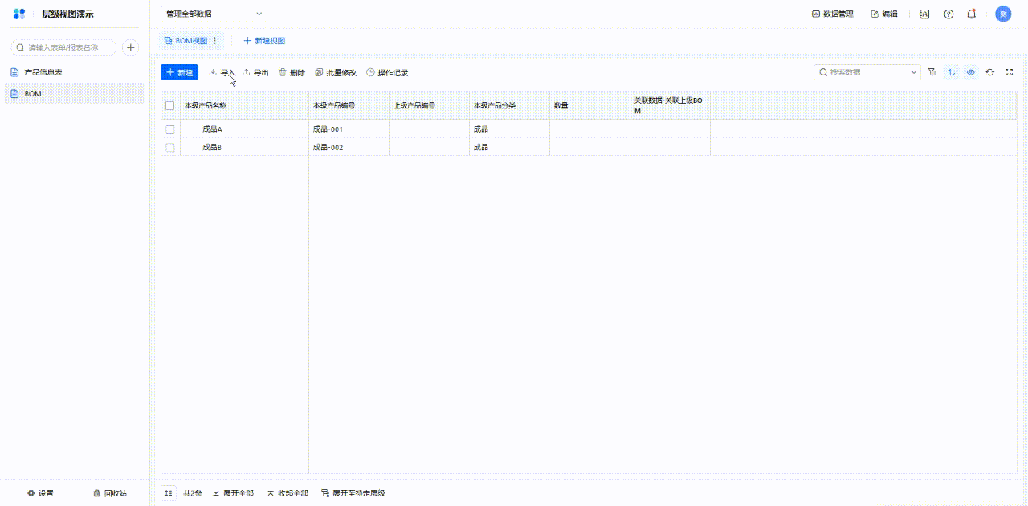Click the 共2条 record count
The image size is (1028, 506).
(x=192, y=493)
